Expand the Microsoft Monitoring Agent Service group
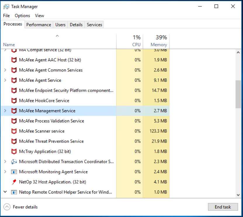Screen dimensions: 243x217 (5, 172)
